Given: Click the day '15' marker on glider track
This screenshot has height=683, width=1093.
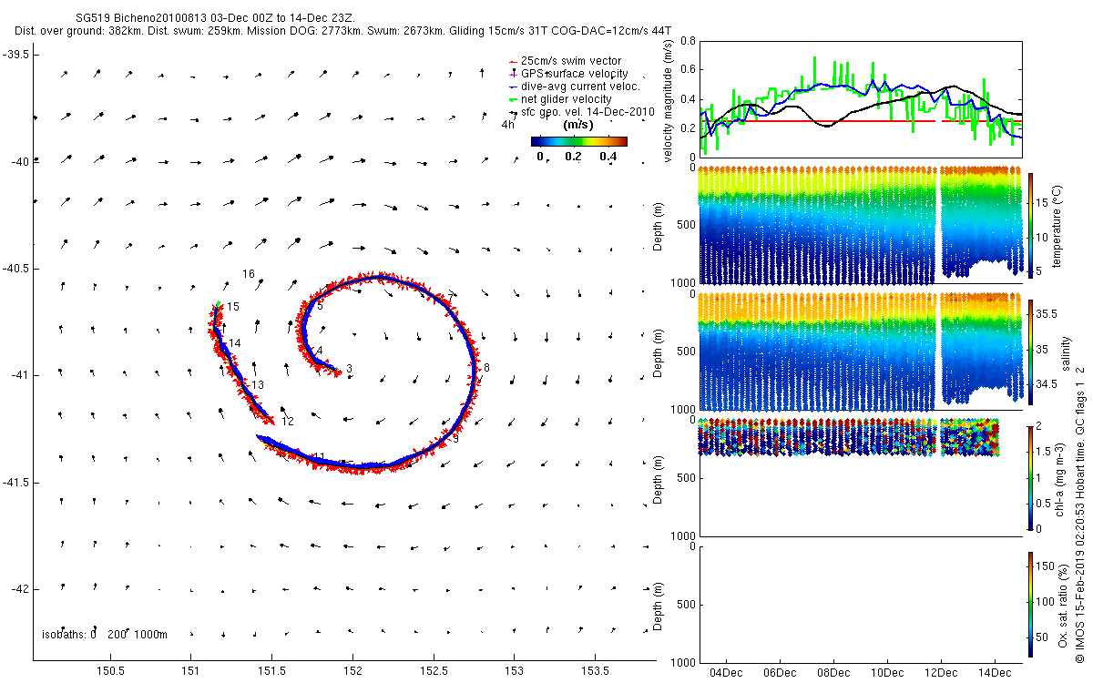Looking at the screenshot, I should (233, 307).
